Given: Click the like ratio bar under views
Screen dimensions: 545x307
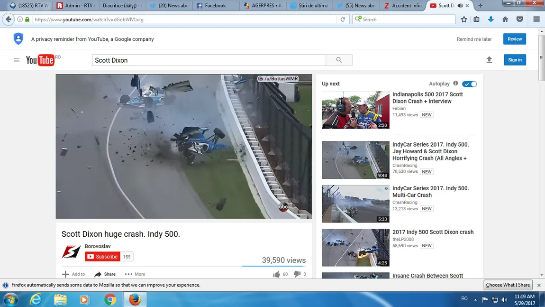Looking at the screenshot, I should (x=274, y=266).
